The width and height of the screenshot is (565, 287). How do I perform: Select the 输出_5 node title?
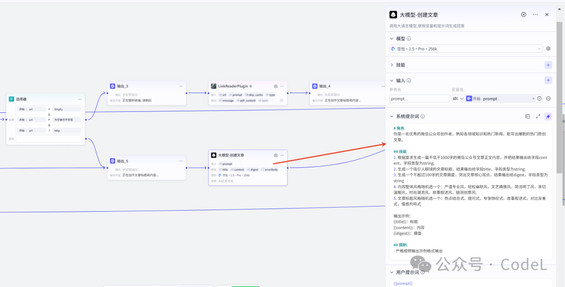(x=122, y=161)
